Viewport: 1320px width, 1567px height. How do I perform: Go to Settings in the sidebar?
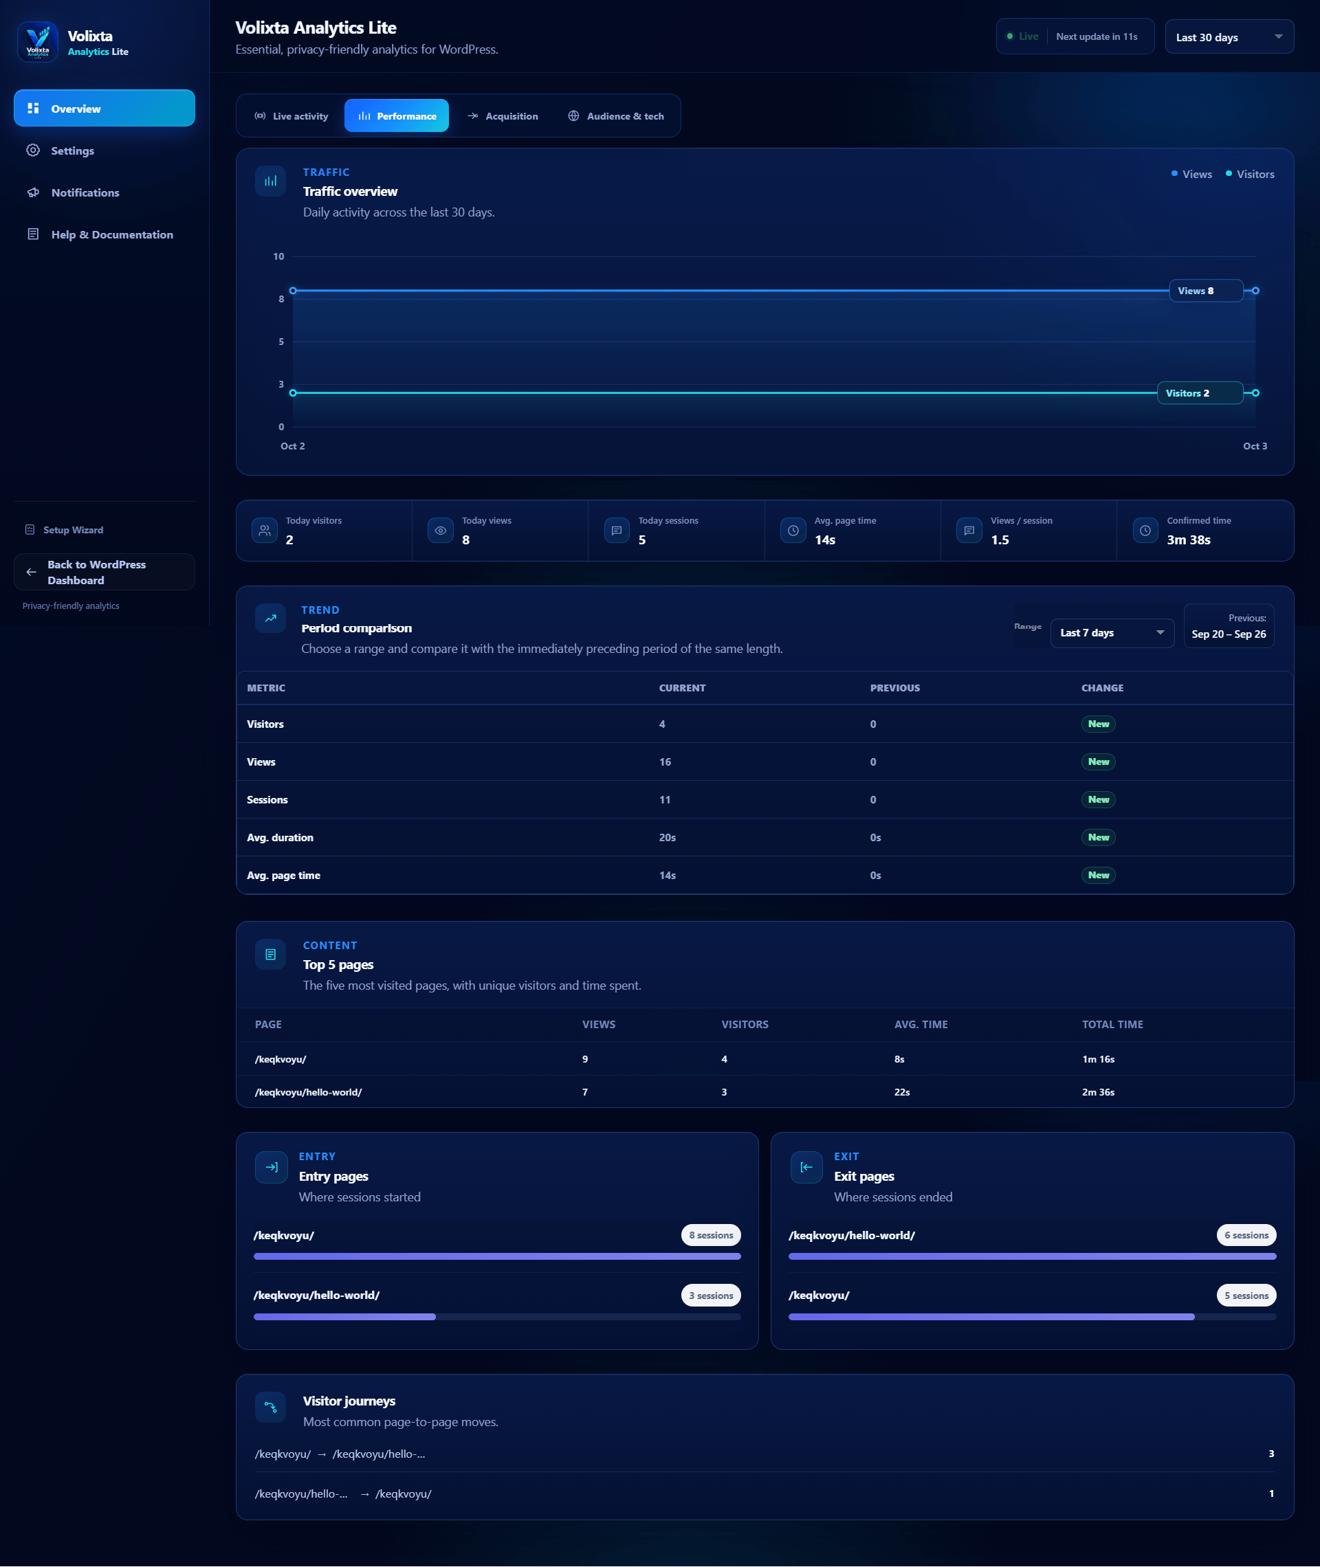click(104, 151)
